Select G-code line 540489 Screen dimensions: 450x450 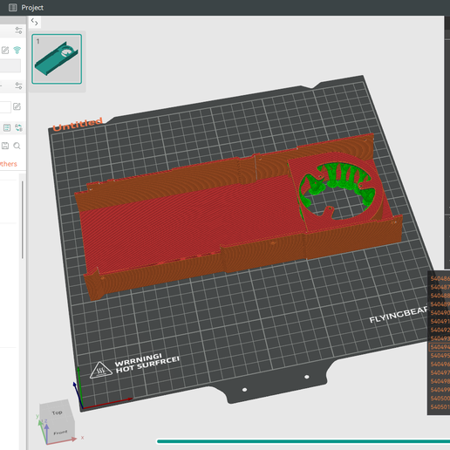tap(440, 304)
